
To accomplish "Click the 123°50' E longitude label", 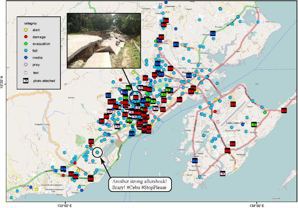I will tap(65, 206).
